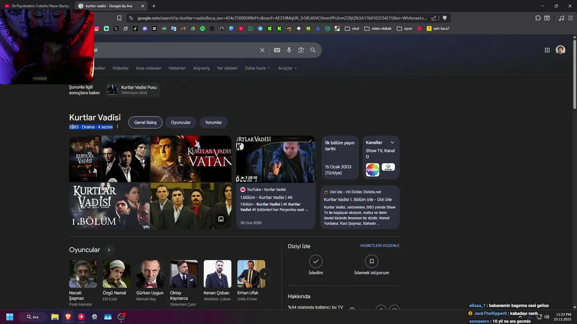Expand the Oyuncular section arrow
The image size is (577, 324).
109,250
